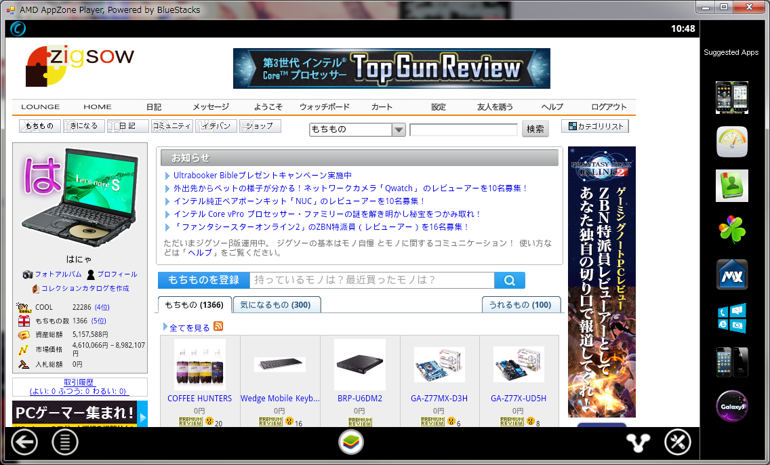Click the BlueStacks back arrow button
770x465 pixels.
tap(24, 443)
